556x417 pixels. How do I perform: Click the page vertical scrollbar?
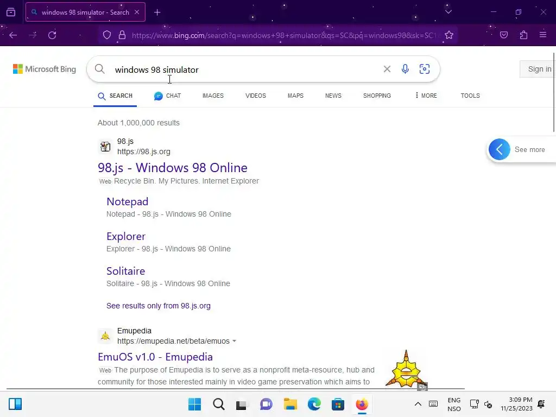[554, 92]
